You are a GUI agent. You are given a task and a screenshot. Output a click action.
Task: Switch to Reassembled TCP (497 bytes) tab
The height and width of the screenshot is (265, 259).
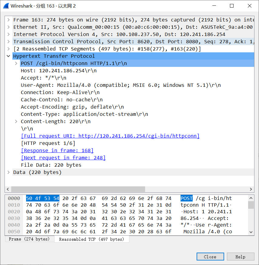[x=92, y=239]
